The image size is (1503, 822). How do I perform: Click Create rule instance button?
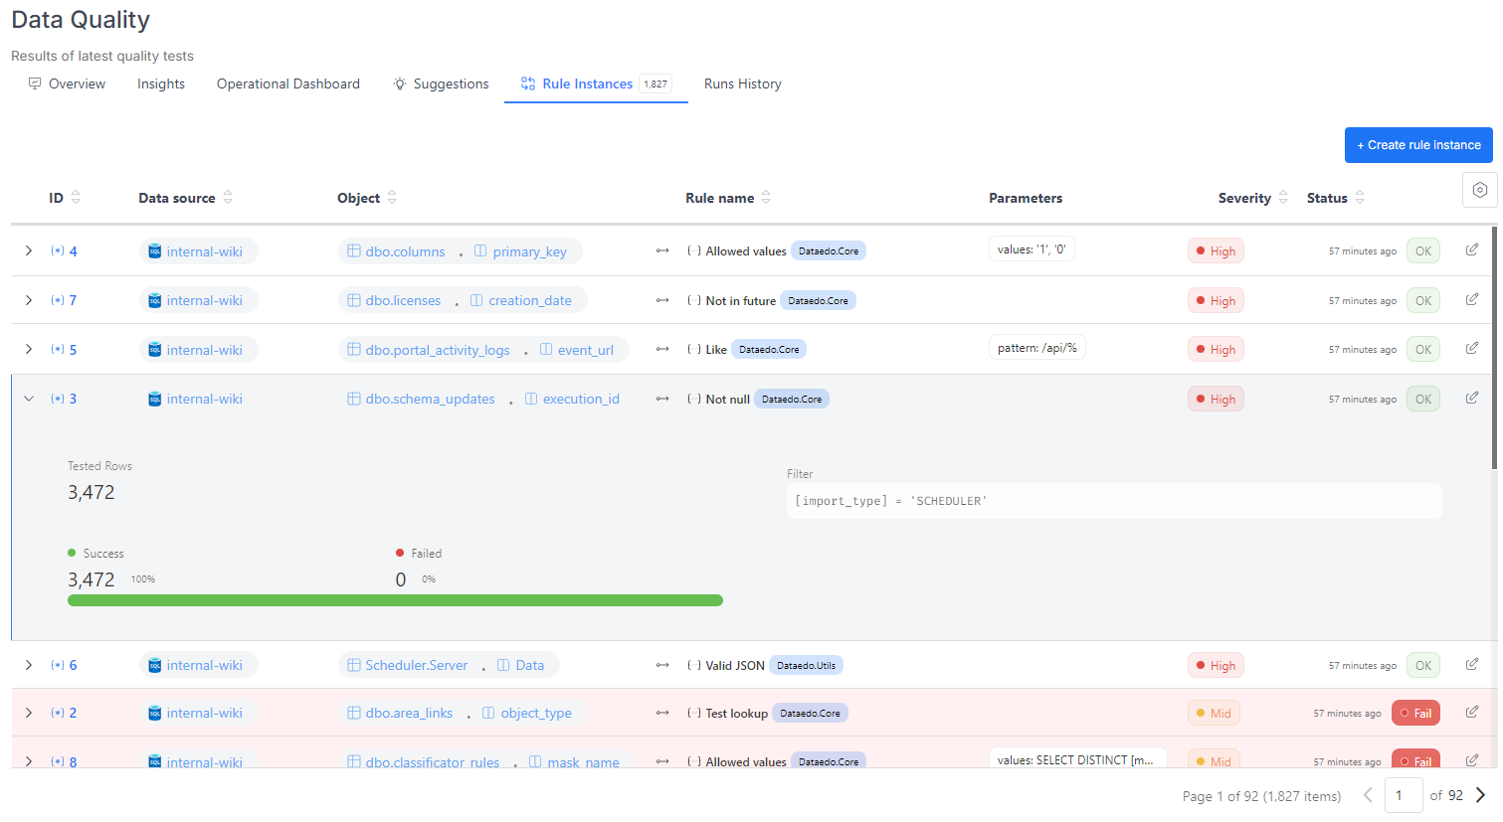[x=1418, y=145]
